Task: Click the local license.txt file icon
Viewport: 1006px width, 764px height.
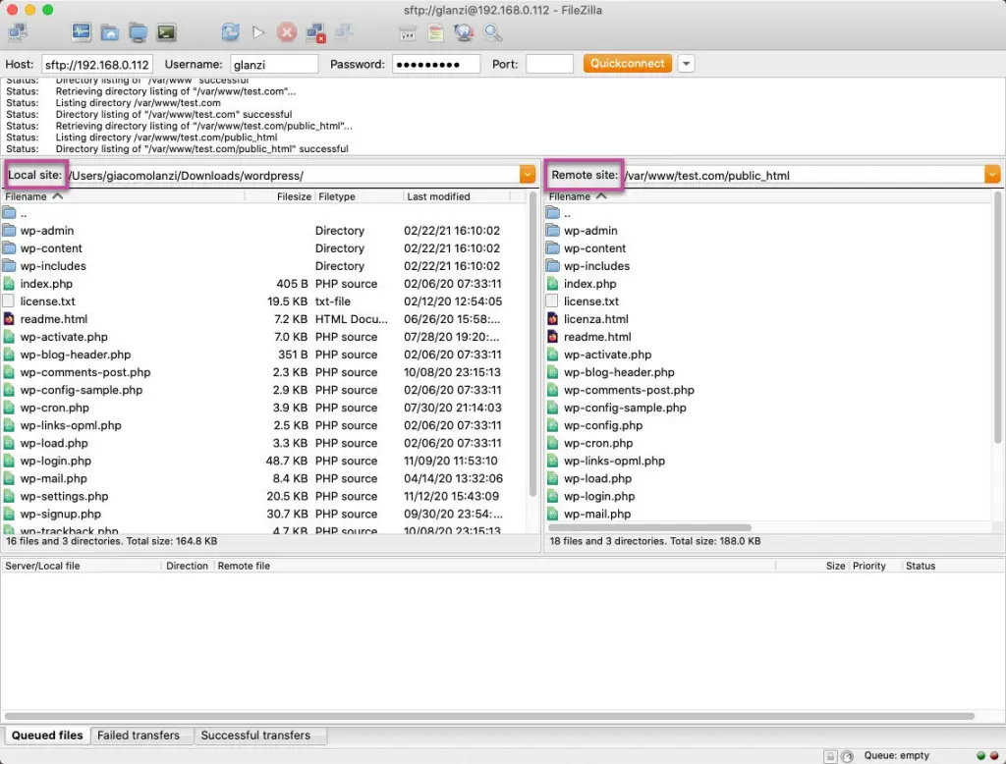Action: (x=8, y=300)
